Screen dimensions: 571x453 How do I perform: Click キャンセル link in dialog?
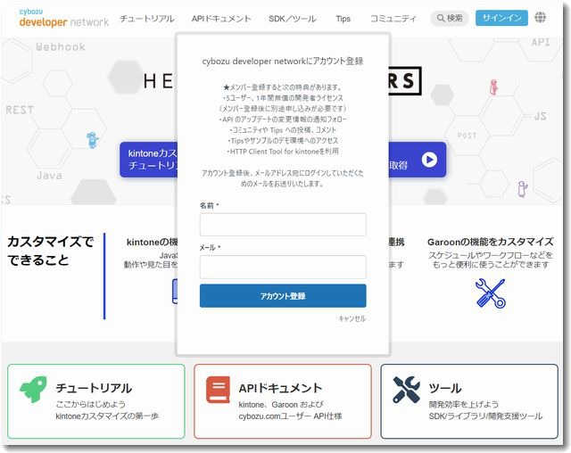pyautogui.click(x=352, y=318)
